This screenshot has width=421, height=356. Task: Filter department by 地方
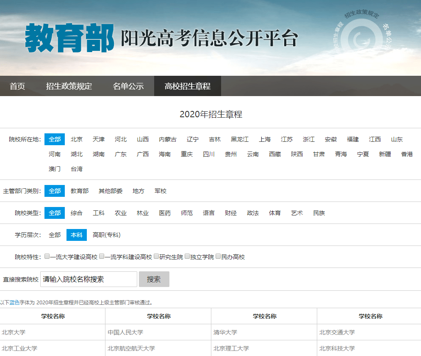[138, 191]
